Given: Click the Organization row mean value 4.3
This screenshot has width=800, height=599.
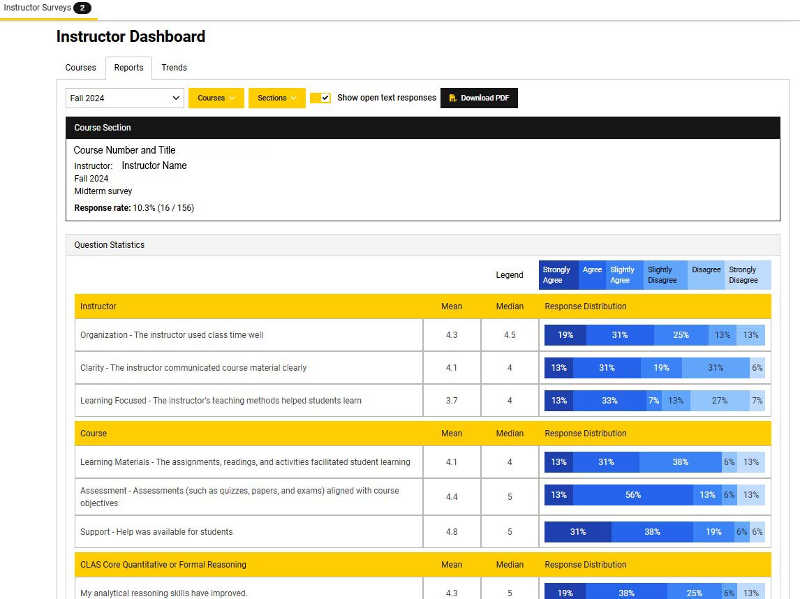Looking at the screenshot, I should [452, 335].
